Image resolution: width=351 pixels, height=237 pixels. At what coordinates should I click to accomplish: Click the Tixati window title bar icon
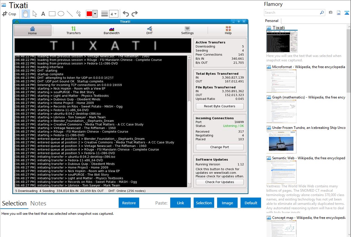point(17,22)
